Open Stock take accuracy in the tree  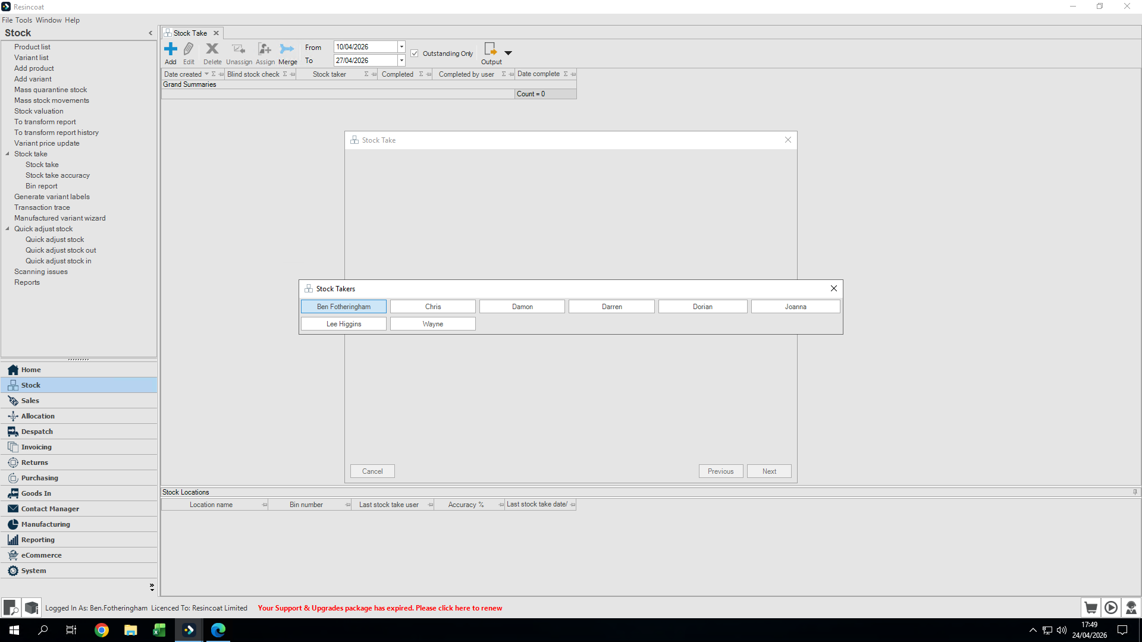point(58,175)
